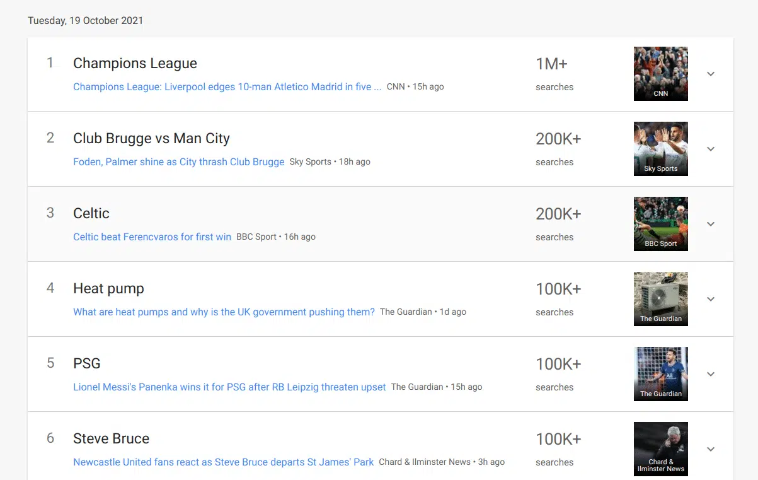Select the Steve Bruce trend title
This screenshot has height=480, width=758.
[111, 438]
